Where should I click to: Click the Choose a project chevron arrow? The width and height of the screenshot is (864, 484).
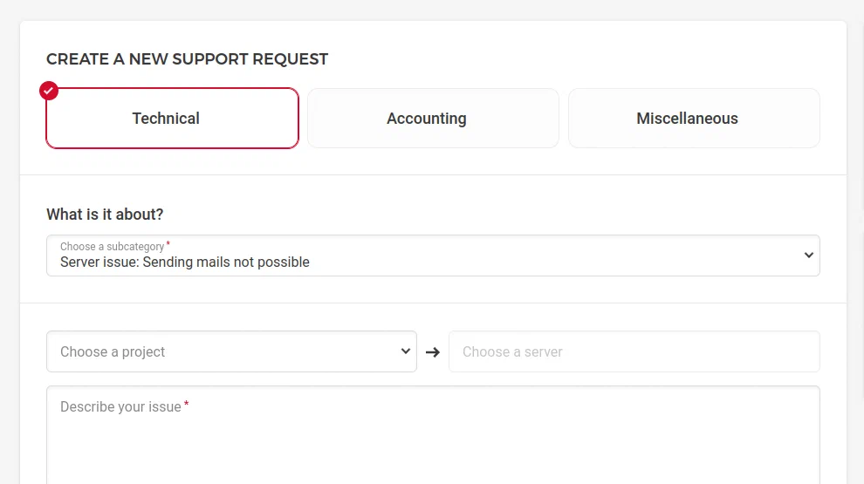tap(406, 351)
